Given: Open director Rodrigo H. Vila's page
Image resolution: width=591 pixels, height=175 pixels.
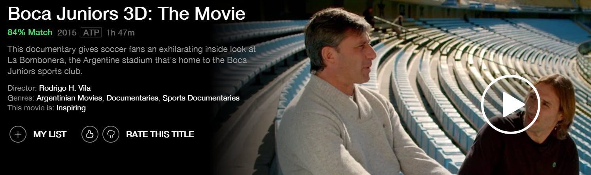Looking at the screenshot, I should click(x=65, y=88).
